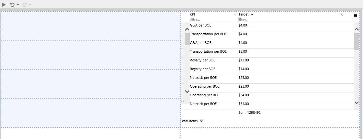This screenshot has height=139, width=363.
Task: Open the Redo history dropdown arrow
Action: [30, 5]
